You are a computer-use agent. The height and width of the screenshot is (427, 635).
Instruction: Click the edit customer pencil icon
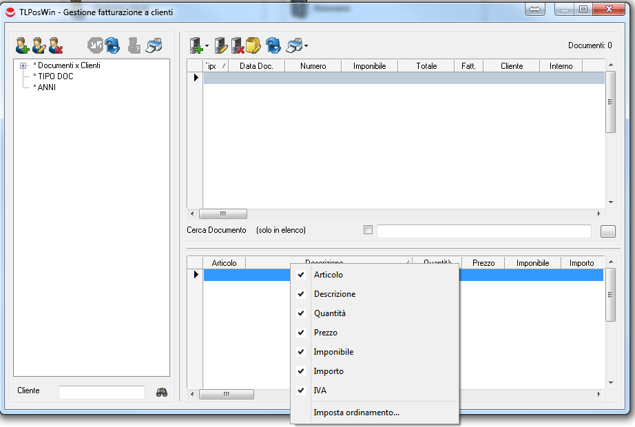coord(39,46)
